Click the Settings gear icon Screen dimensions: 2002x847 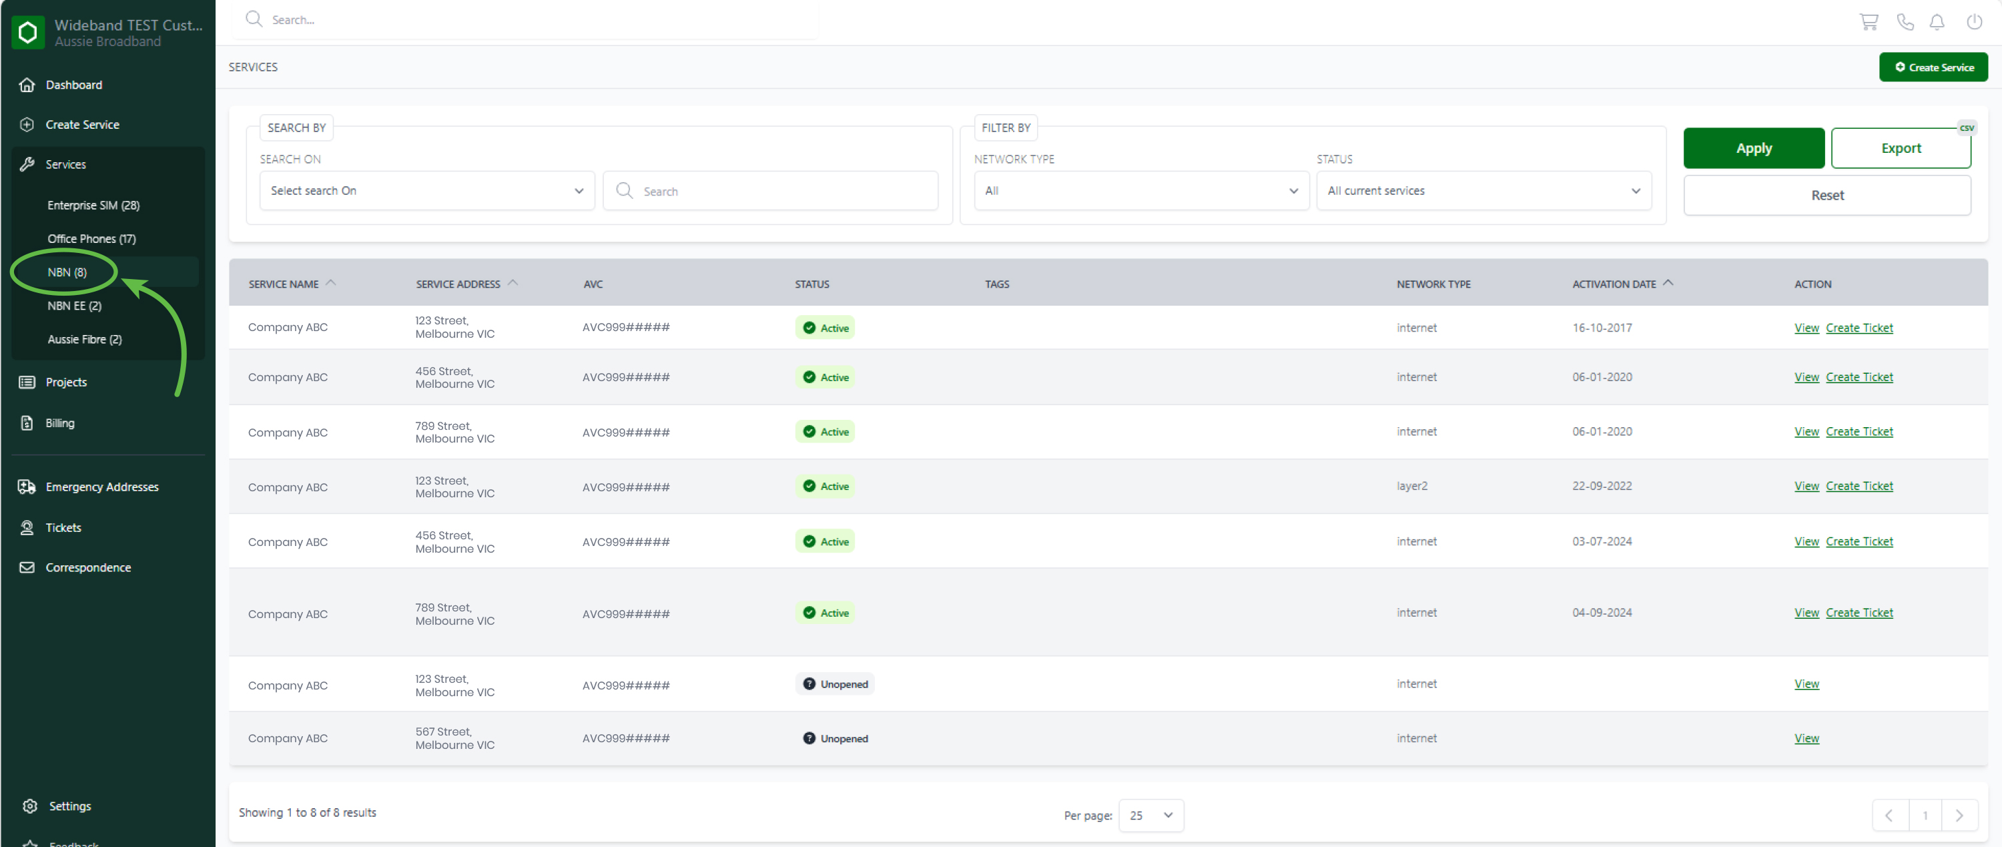pos(30,806)
